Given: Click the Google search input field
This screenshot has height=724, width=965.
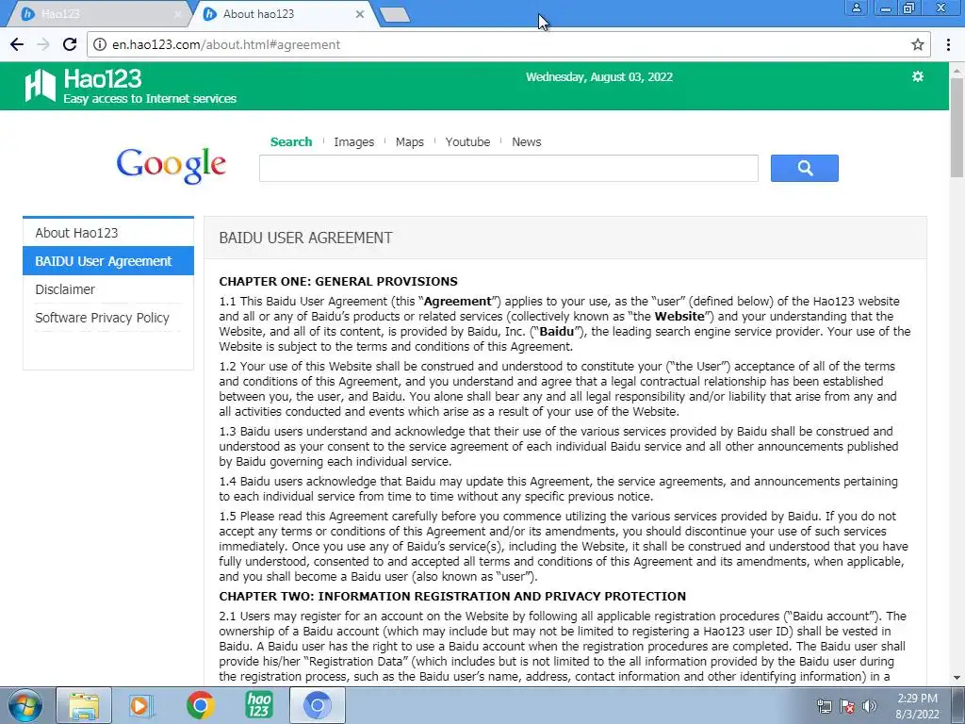Looking at the screenshot, I should 508,168.
